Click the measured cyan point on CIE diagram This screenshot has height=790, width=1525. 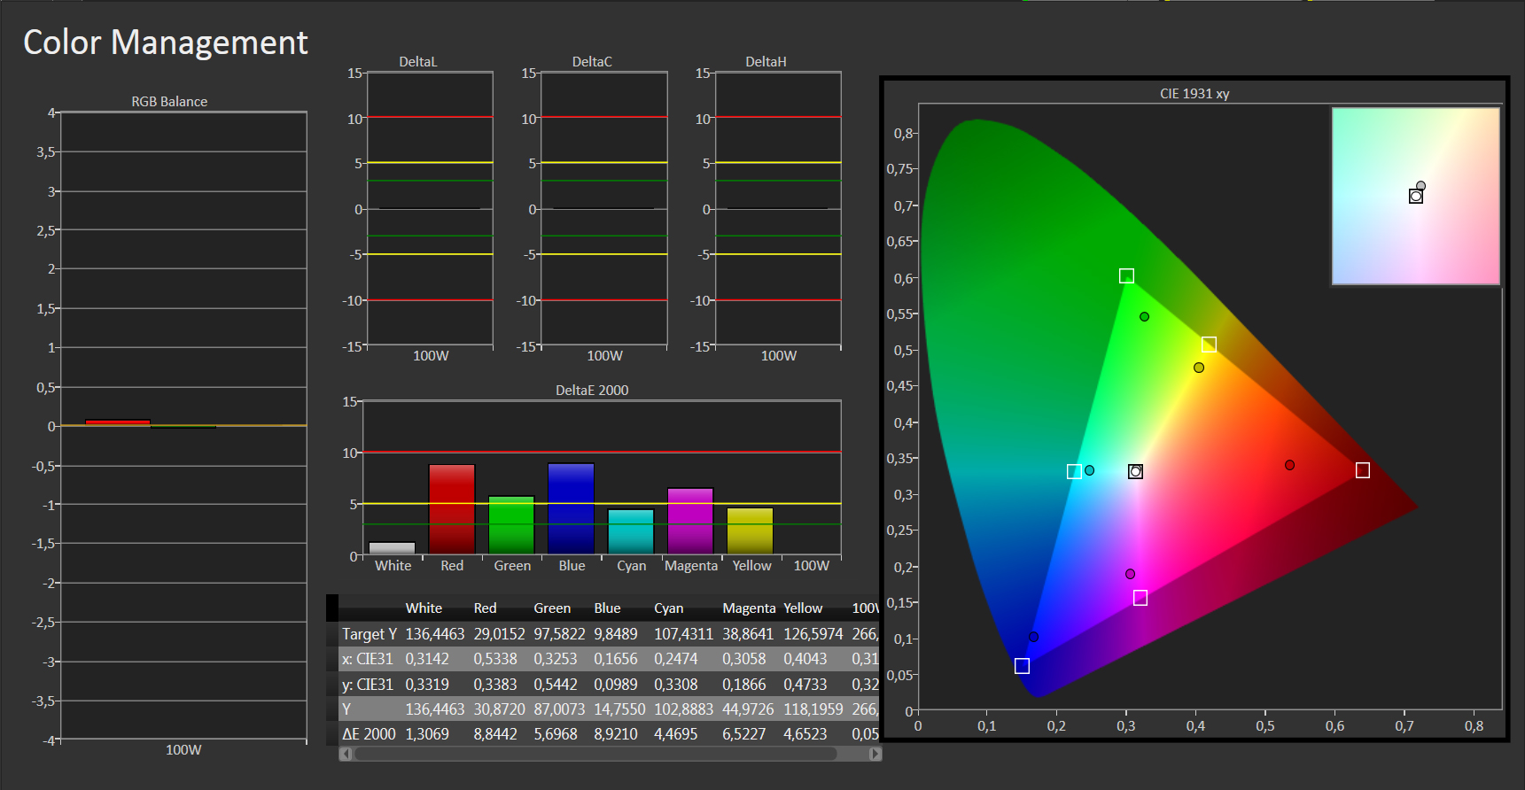pos(1090,470)
